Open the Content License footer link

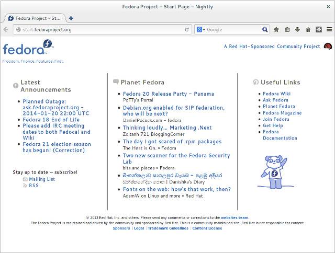[207, 228]
